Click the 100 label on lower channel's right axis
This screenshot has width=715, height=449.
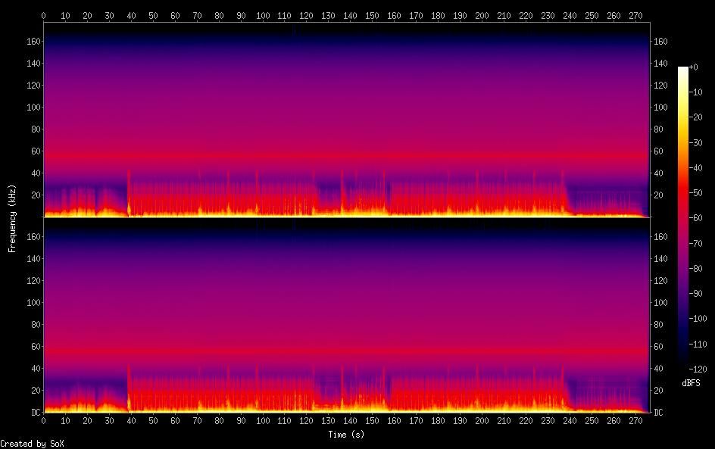pos(661,303)
